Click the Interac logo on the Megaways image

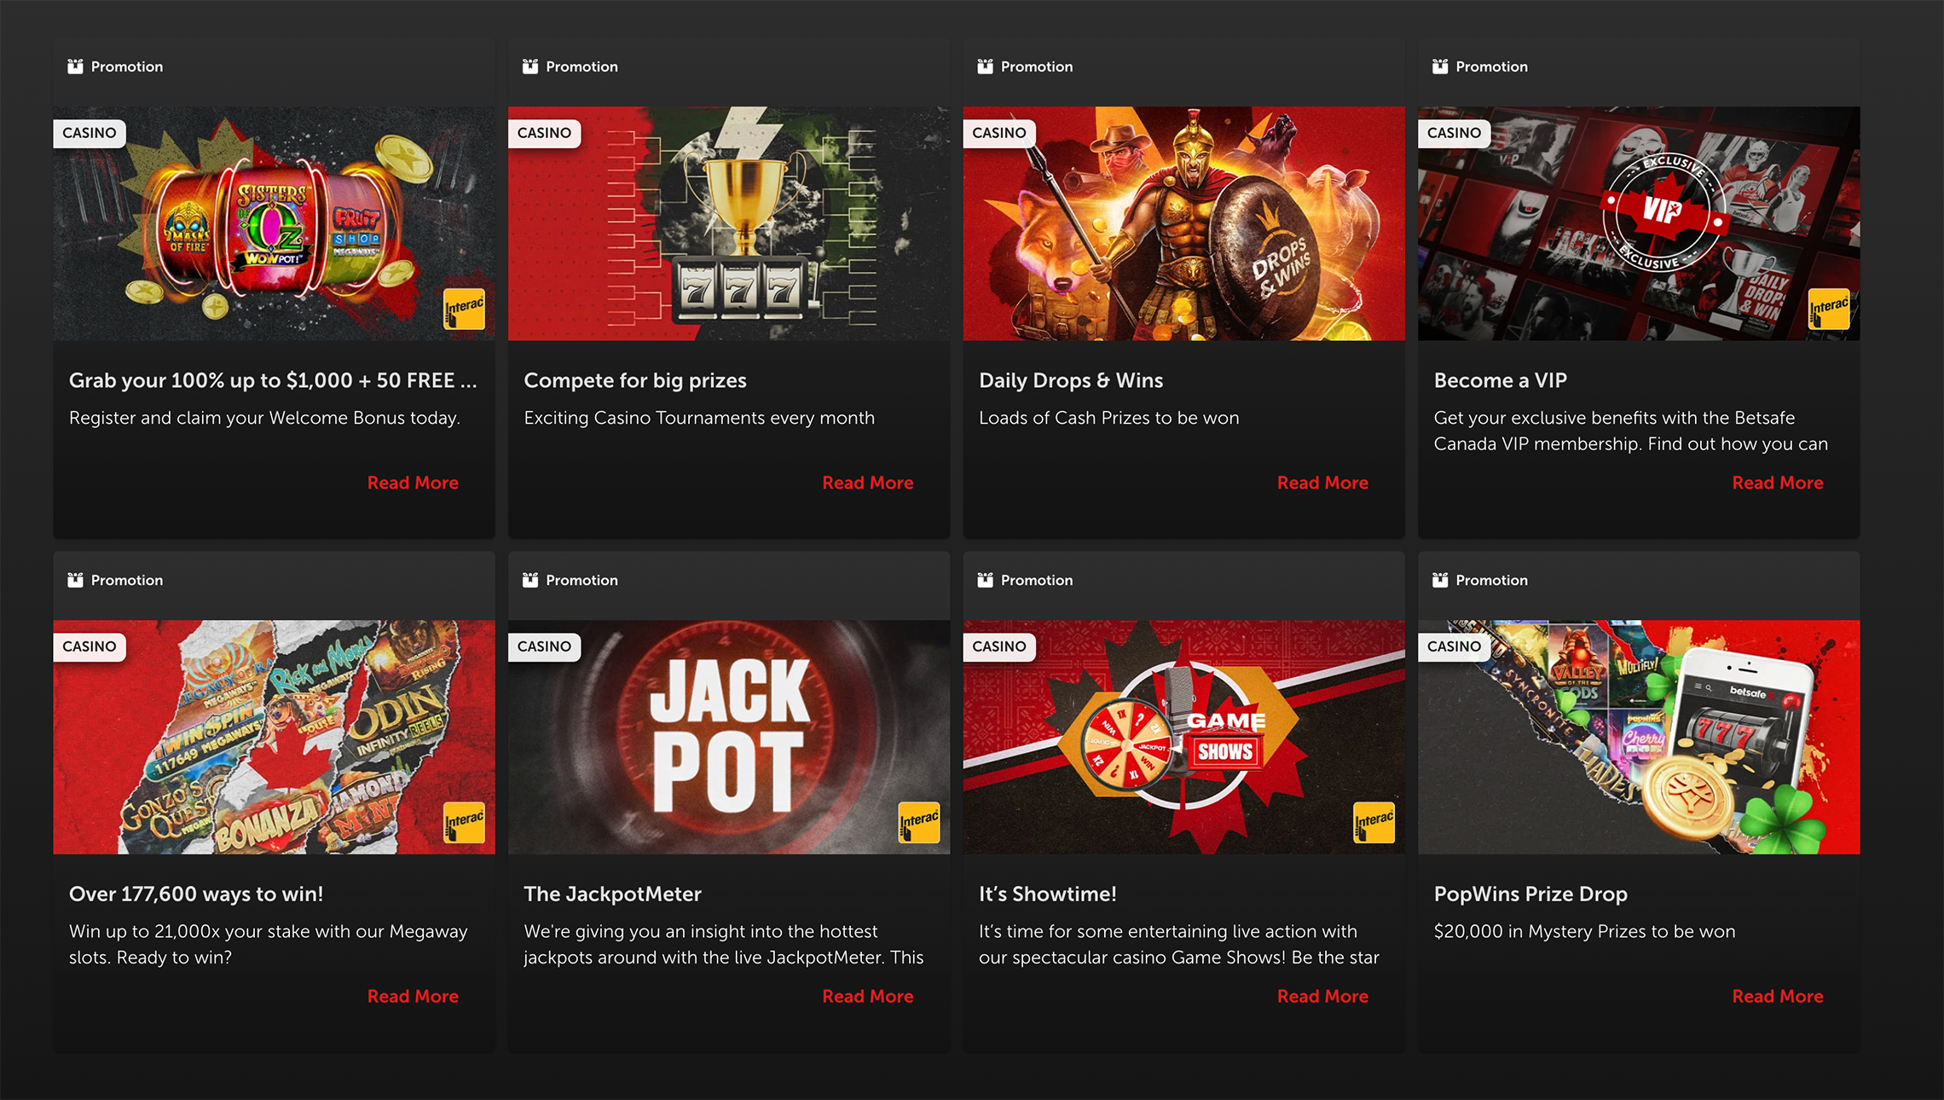pos(465,823)
